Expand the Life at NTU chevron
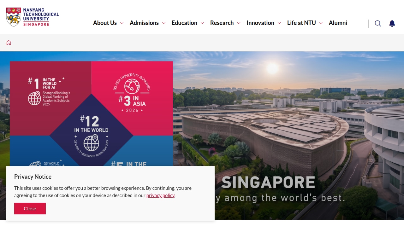This screenshot has width=404, height=227. coord(321,23)
